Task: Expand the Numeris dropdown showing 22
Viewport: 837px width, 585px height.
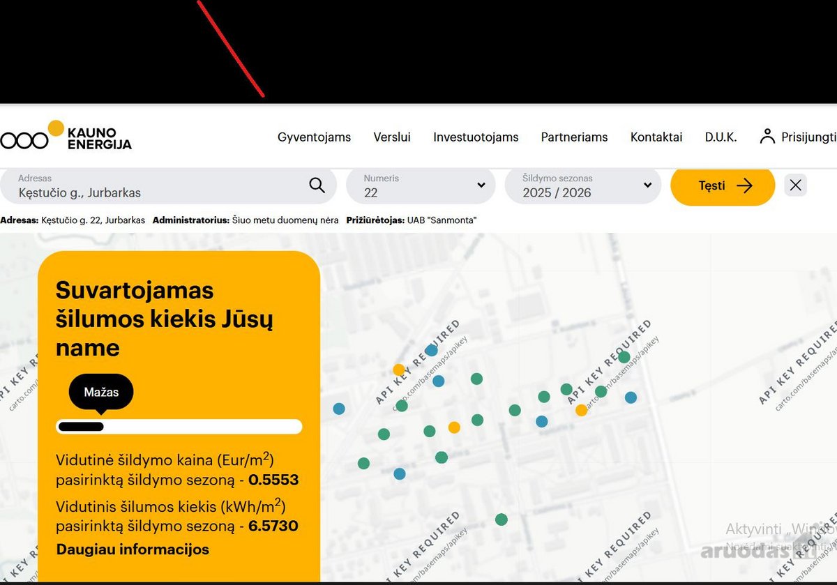Action: click(x=421, y=186)
